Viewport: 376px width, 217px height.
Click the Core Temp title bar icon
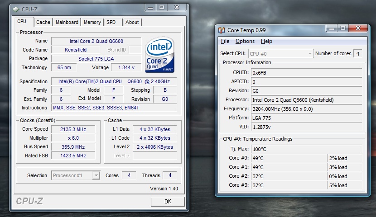click(222, 30)
